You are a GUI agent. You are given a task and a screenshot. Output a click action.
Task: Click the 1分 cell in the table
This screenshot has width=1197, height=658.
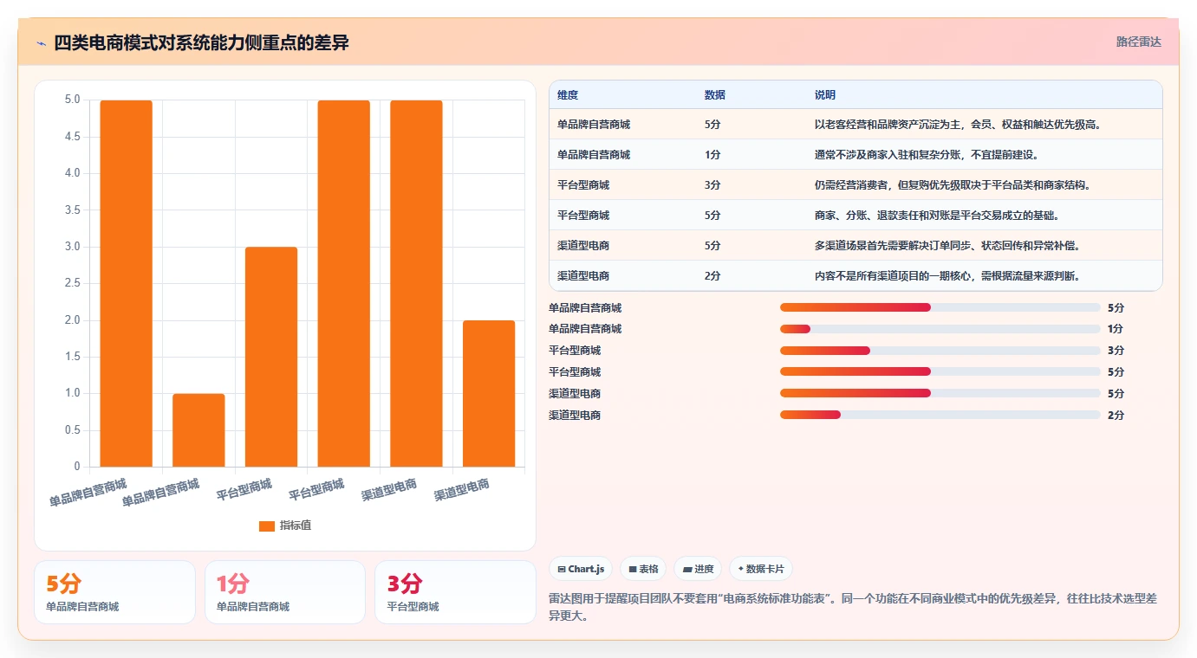coord(712,155)
